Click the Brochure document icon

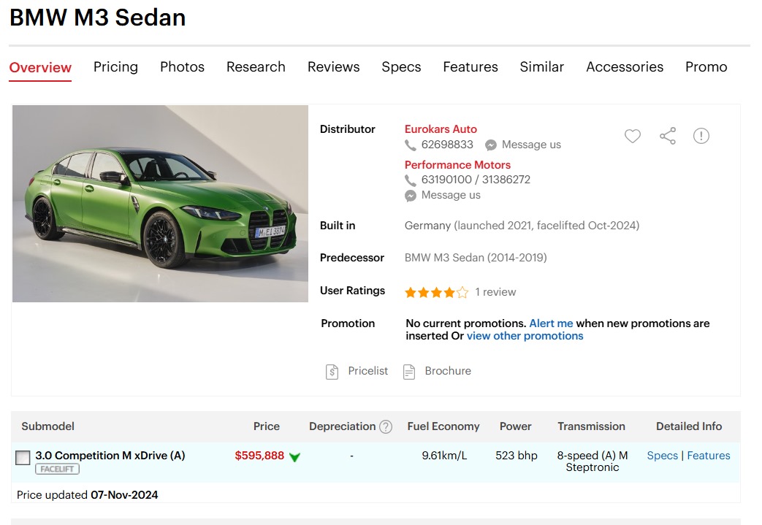coord(409,372)
